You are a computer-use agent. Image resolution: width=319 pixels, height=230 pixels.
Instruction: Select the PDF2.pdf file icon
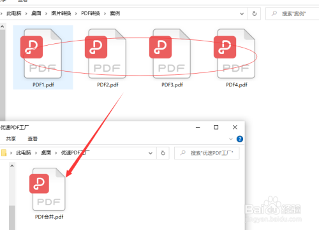click(x=105, y=54)
